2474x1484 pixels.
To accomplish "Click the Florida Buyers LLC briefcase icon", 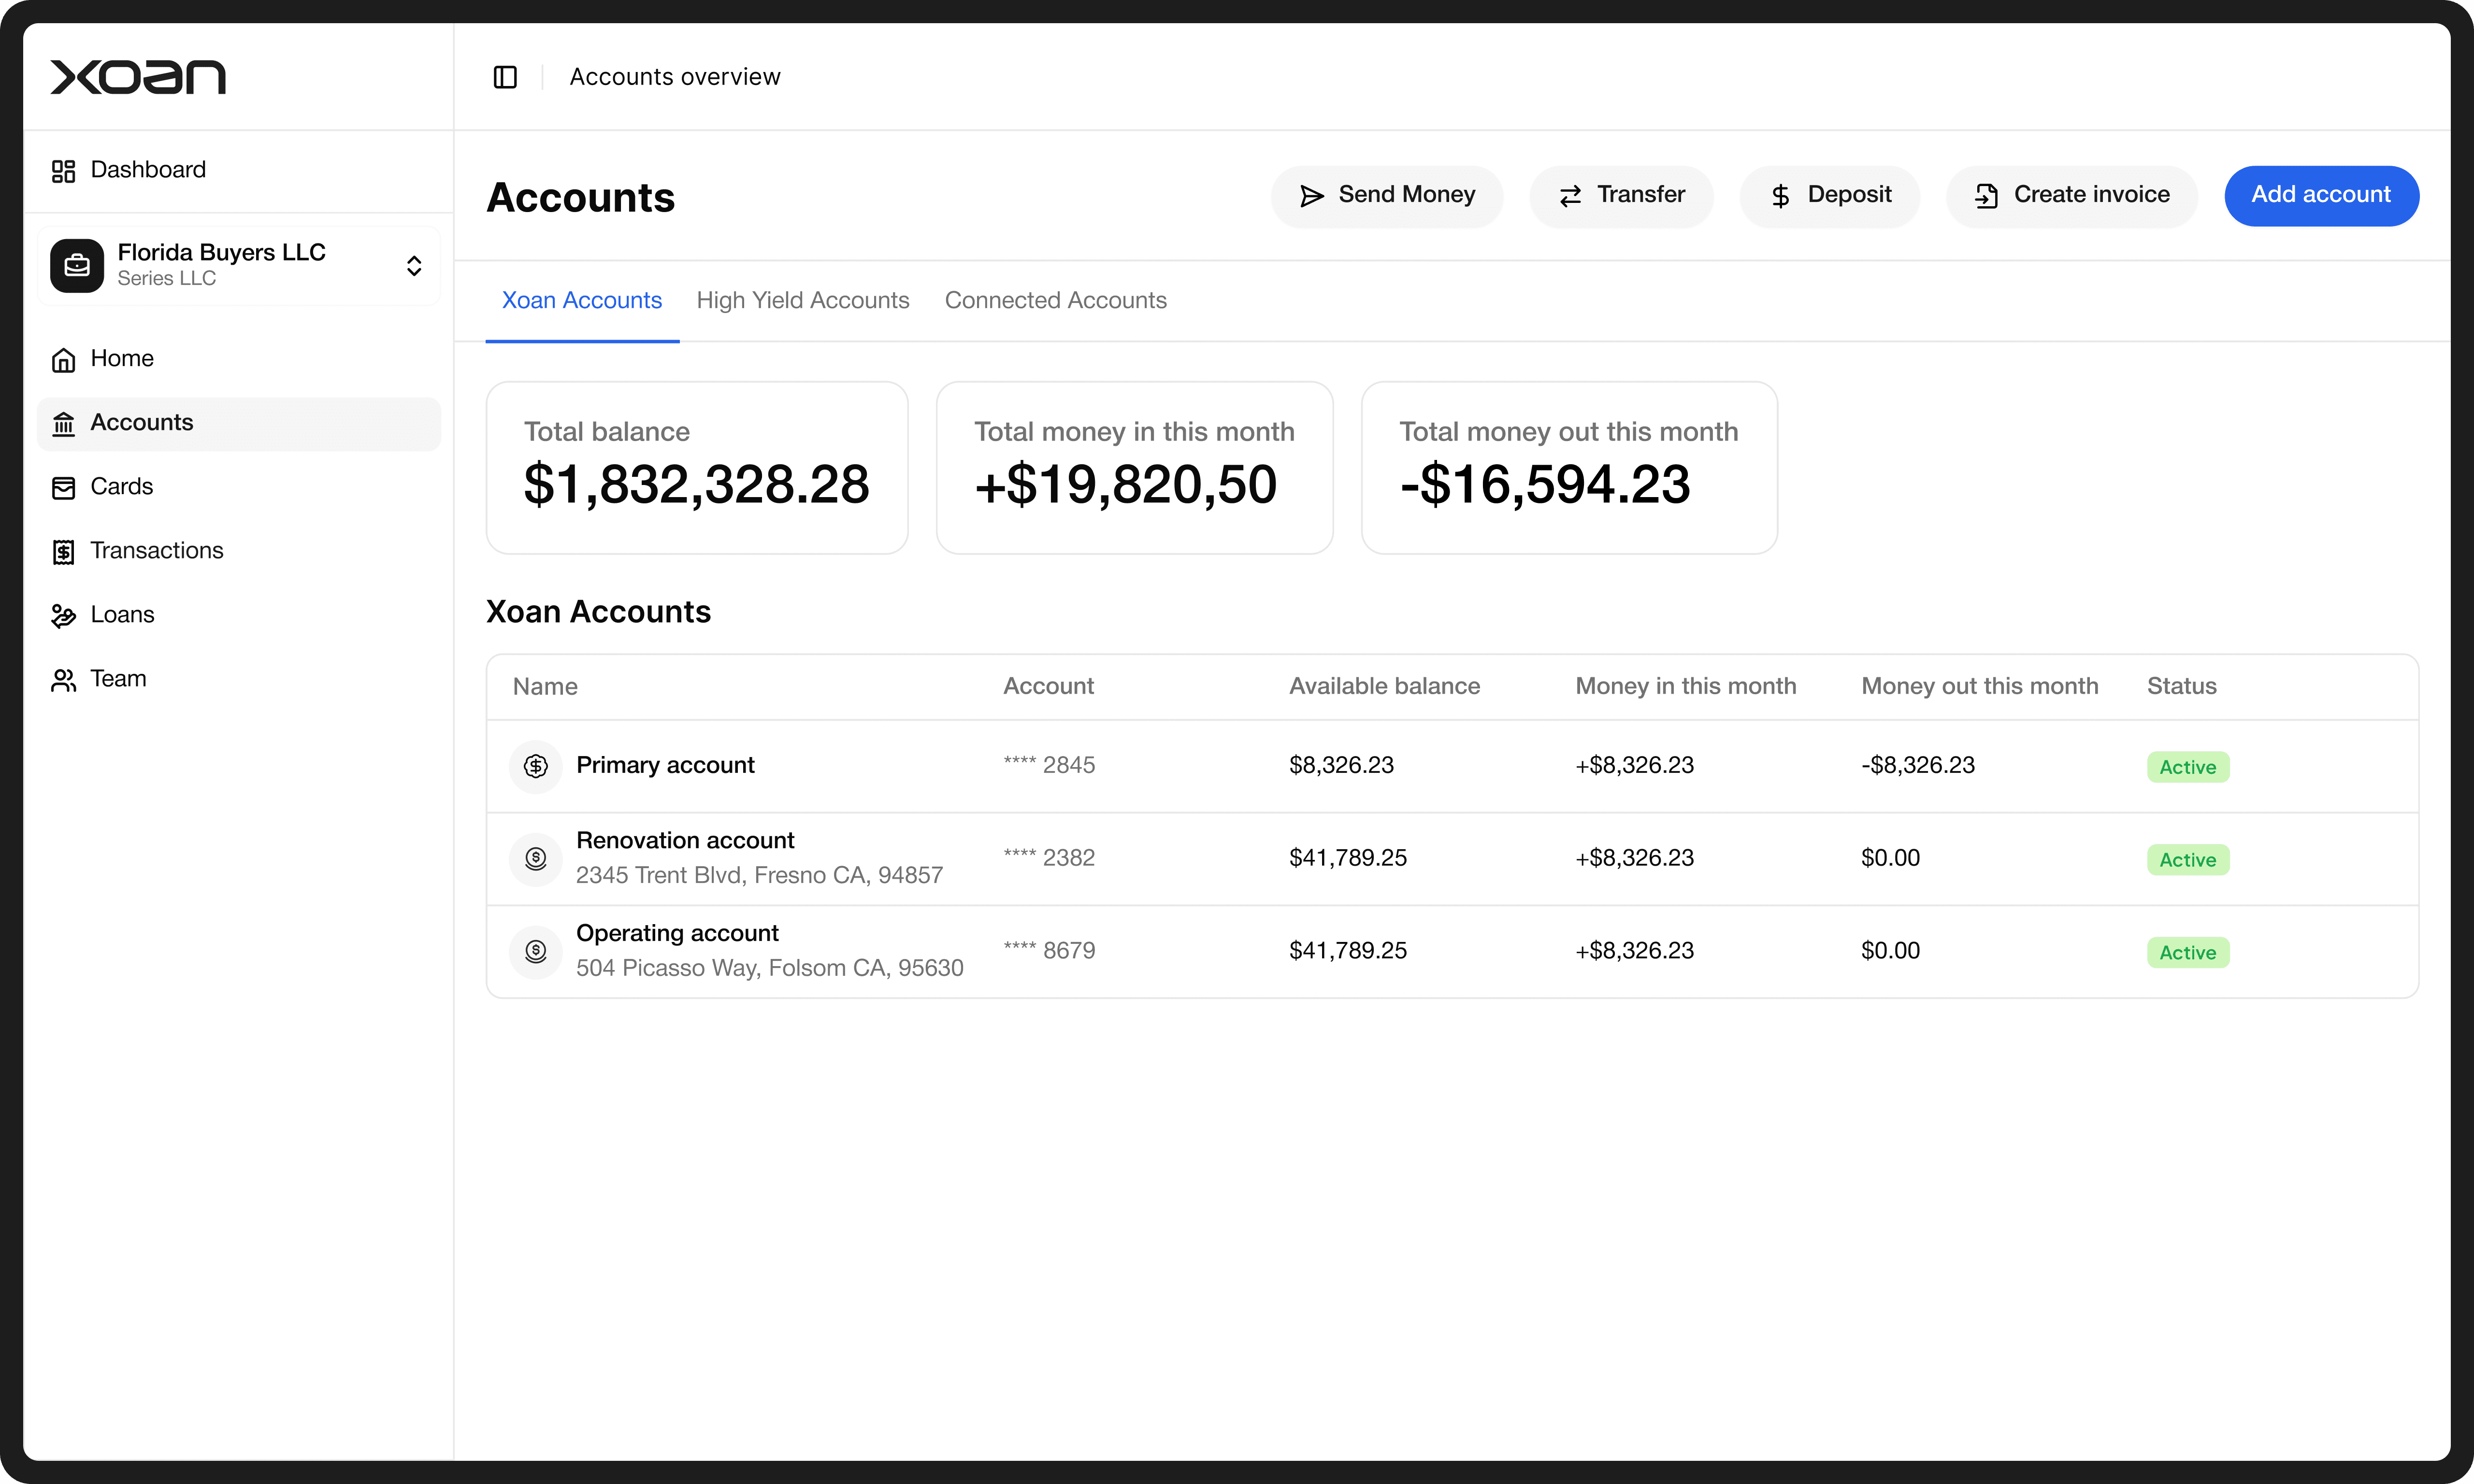I will [x=77, y=265].
